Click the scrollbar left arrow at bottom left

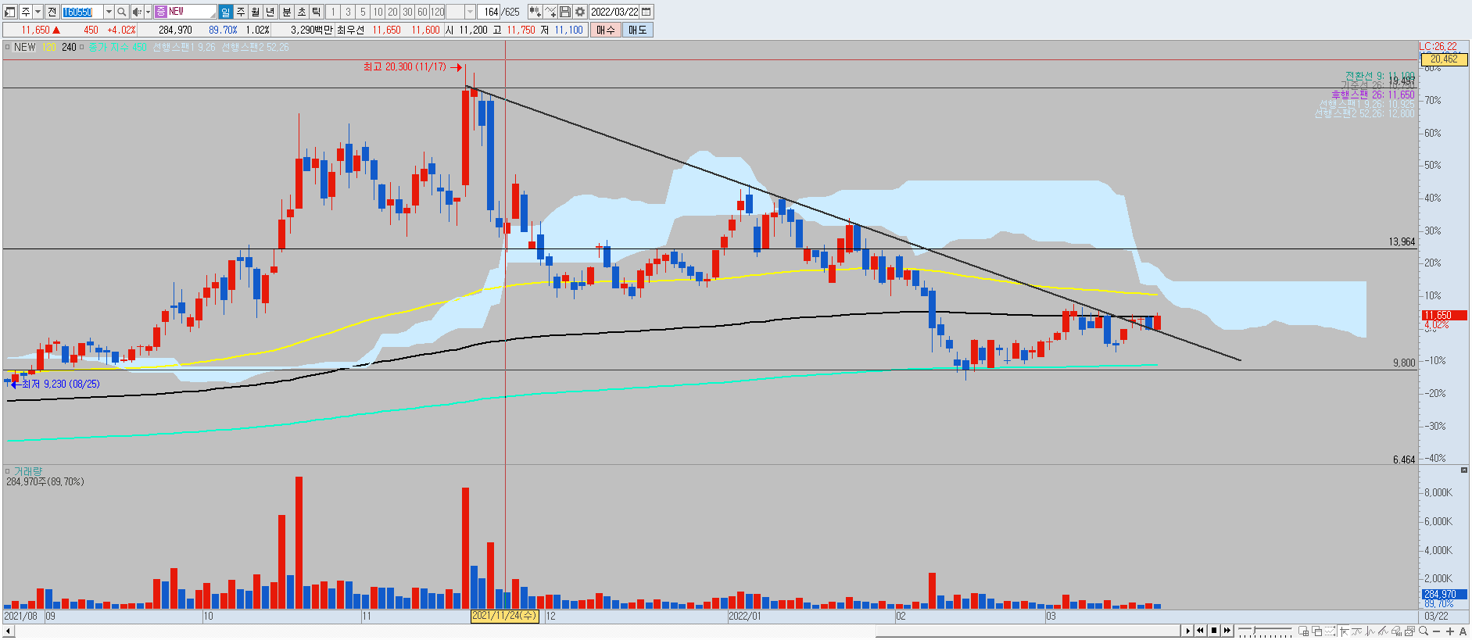[x=8, y=631]
